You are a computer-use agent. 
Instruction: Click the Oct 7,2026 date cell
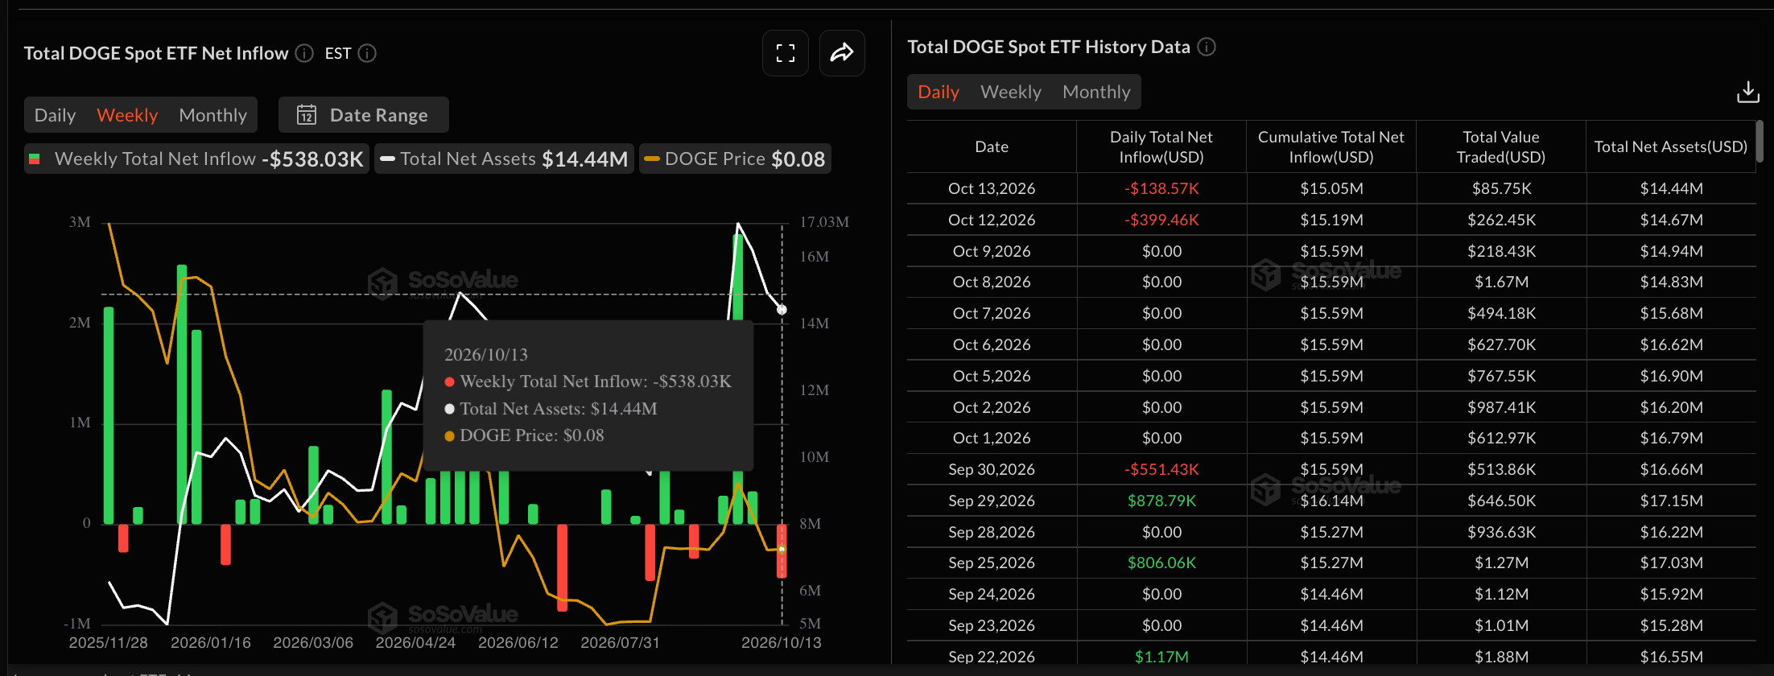[992, 313]
